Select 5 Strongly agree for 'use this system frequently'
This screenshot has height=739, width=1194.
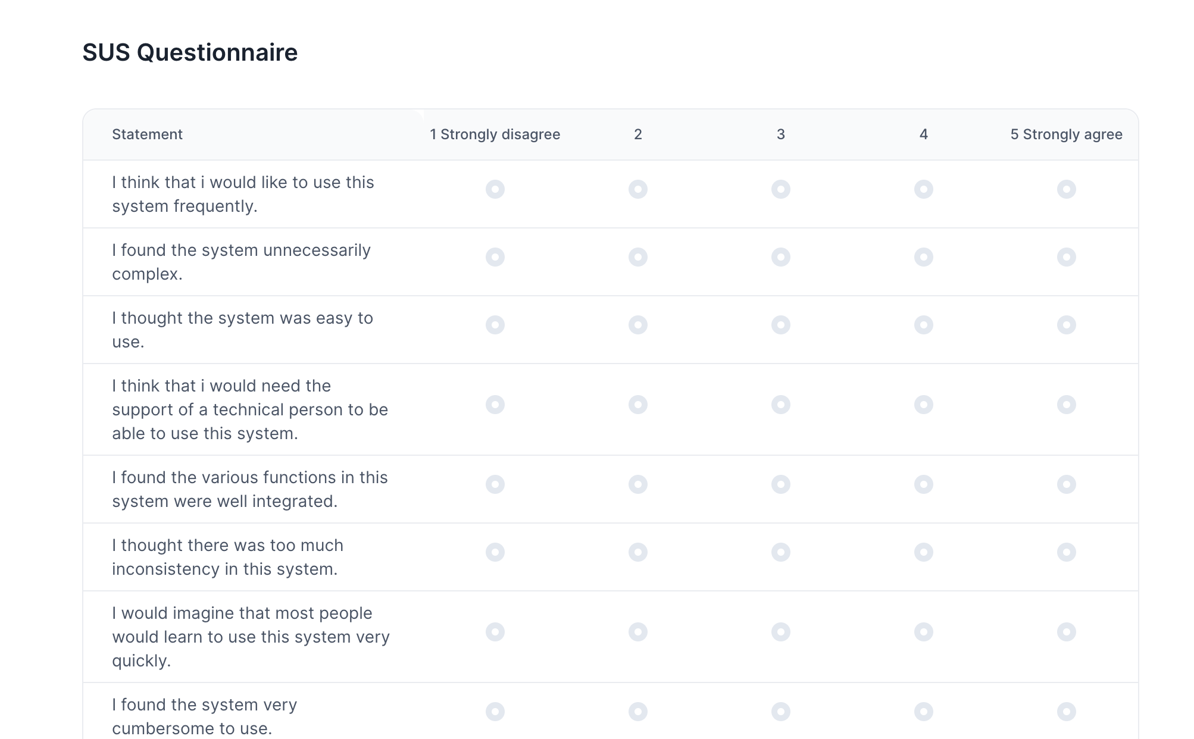1067,189
